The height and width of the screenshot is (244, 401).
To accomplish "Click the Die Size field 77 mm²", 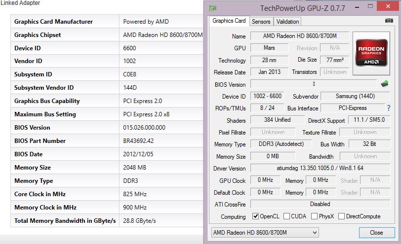I will pos(334,60).
